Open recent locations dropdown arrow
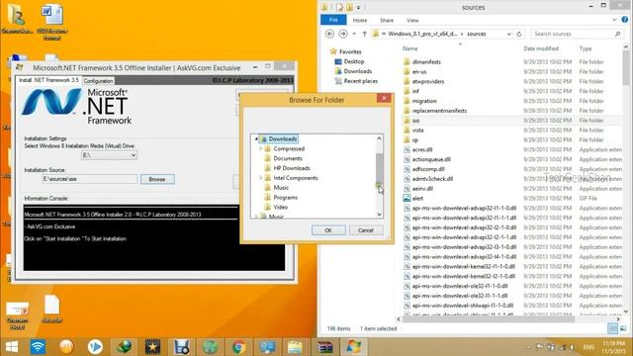Screen dimensions: 633x356 (354, 34)
